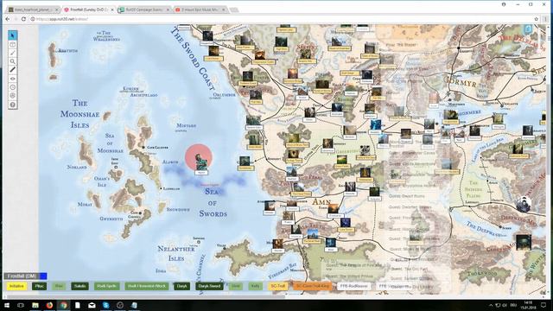553x311 pixels.
Task: Click the Chrome profile icon in title bar
Action: (504, 4)
